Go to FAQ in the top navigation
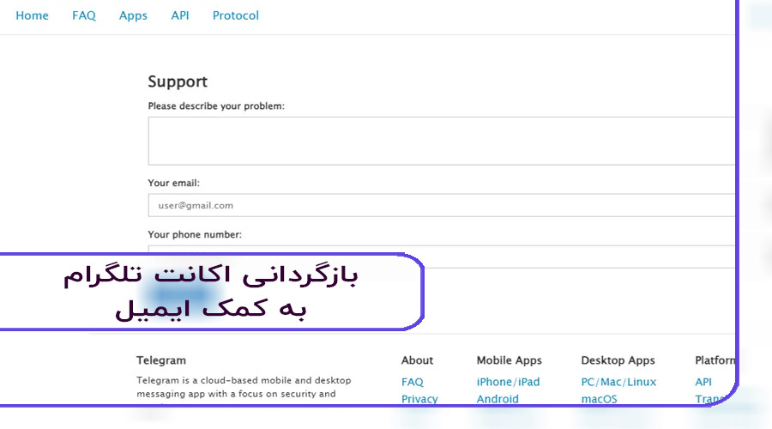This screenshot has width=772, height=429. tap(84, 15)
